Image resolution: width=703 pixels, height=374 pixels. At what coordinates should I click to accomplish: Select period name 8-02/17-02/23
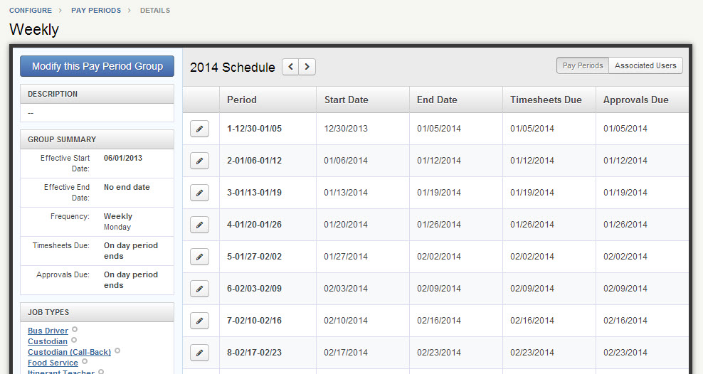254,353
